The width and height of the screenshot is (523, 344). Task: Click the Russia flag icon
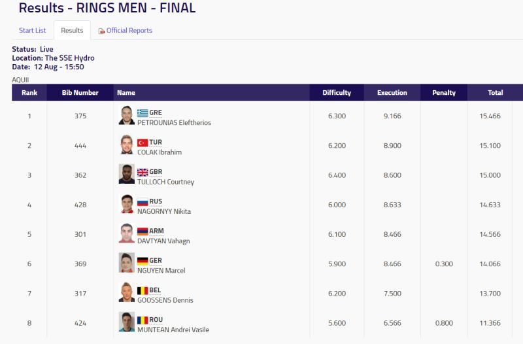143,202
